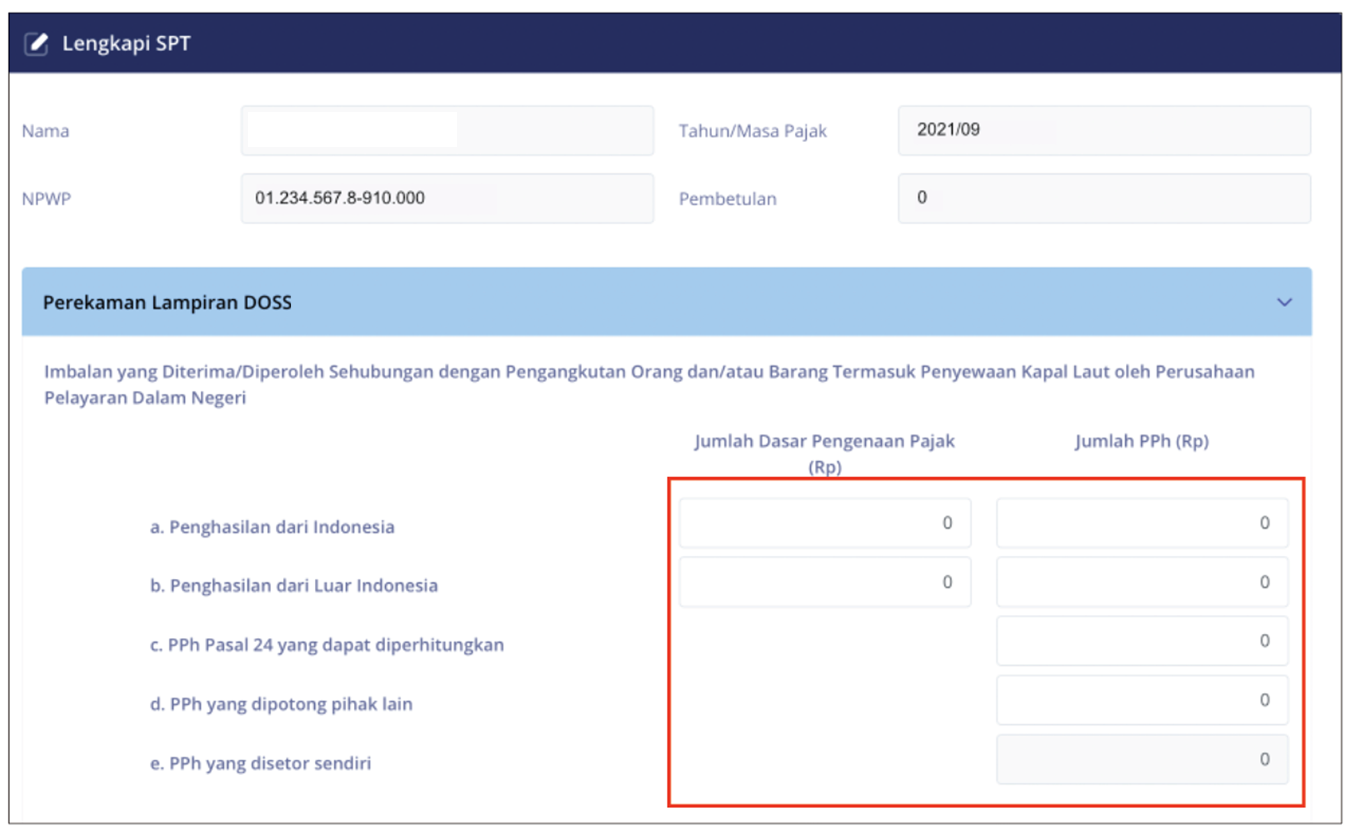Click Jumlah PPh field for Penghasilan dari Luar Indonesia
This screenshot has height=833, width=1362.
[1141, 582]
